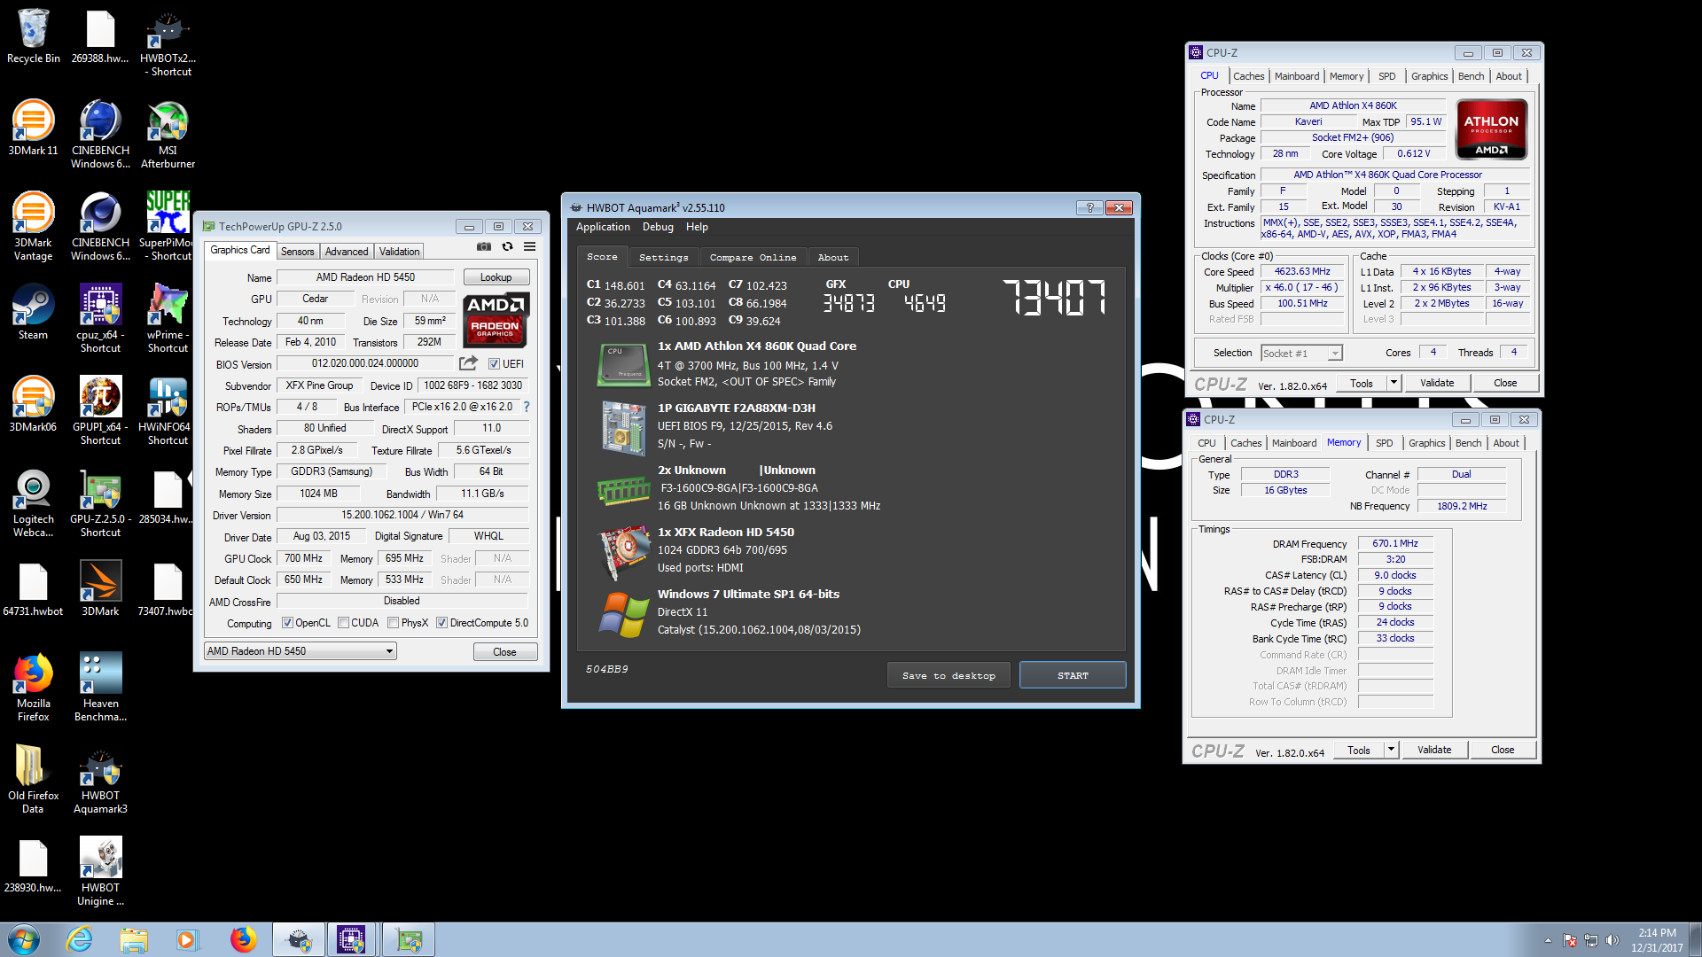Open SuperPiMod shortcut icon

pyautogui.click(x=168, y=227)
